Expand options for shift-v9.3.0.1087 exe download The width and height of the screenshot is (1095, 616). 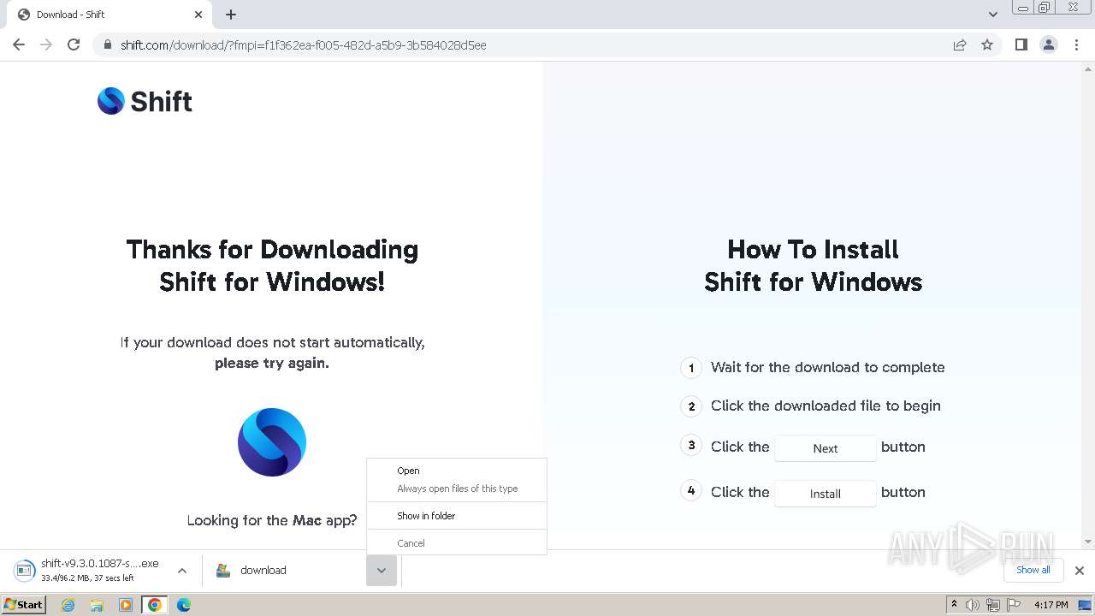coord(182,571)
